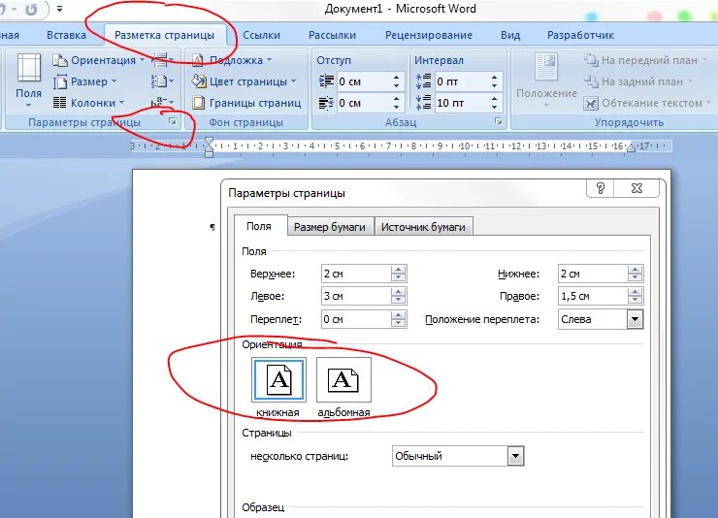Switch to Размер бумаги dialog tab
The width and height of the screenshot is (718, 518).
tap(330, 227)
